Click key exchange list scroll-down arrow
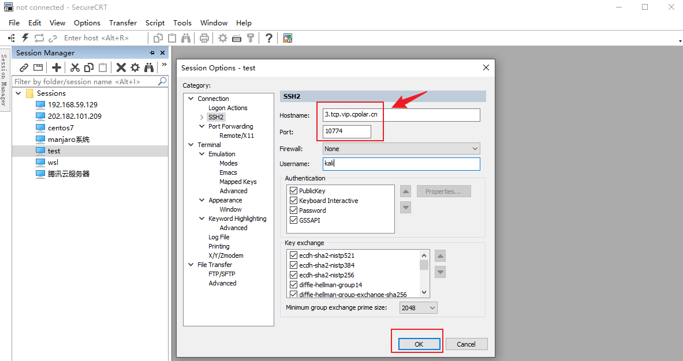Viewport: 683px width, 361px height. click(424, 293)
